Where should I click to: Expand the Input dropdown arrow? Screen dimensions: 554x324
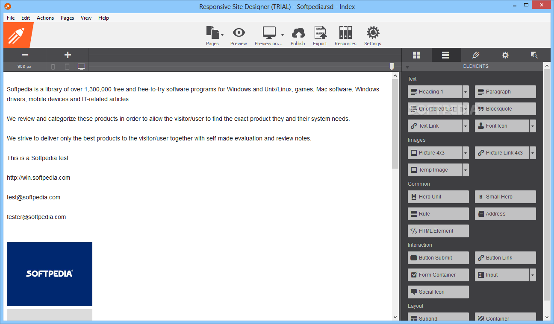tap(533, 275)
